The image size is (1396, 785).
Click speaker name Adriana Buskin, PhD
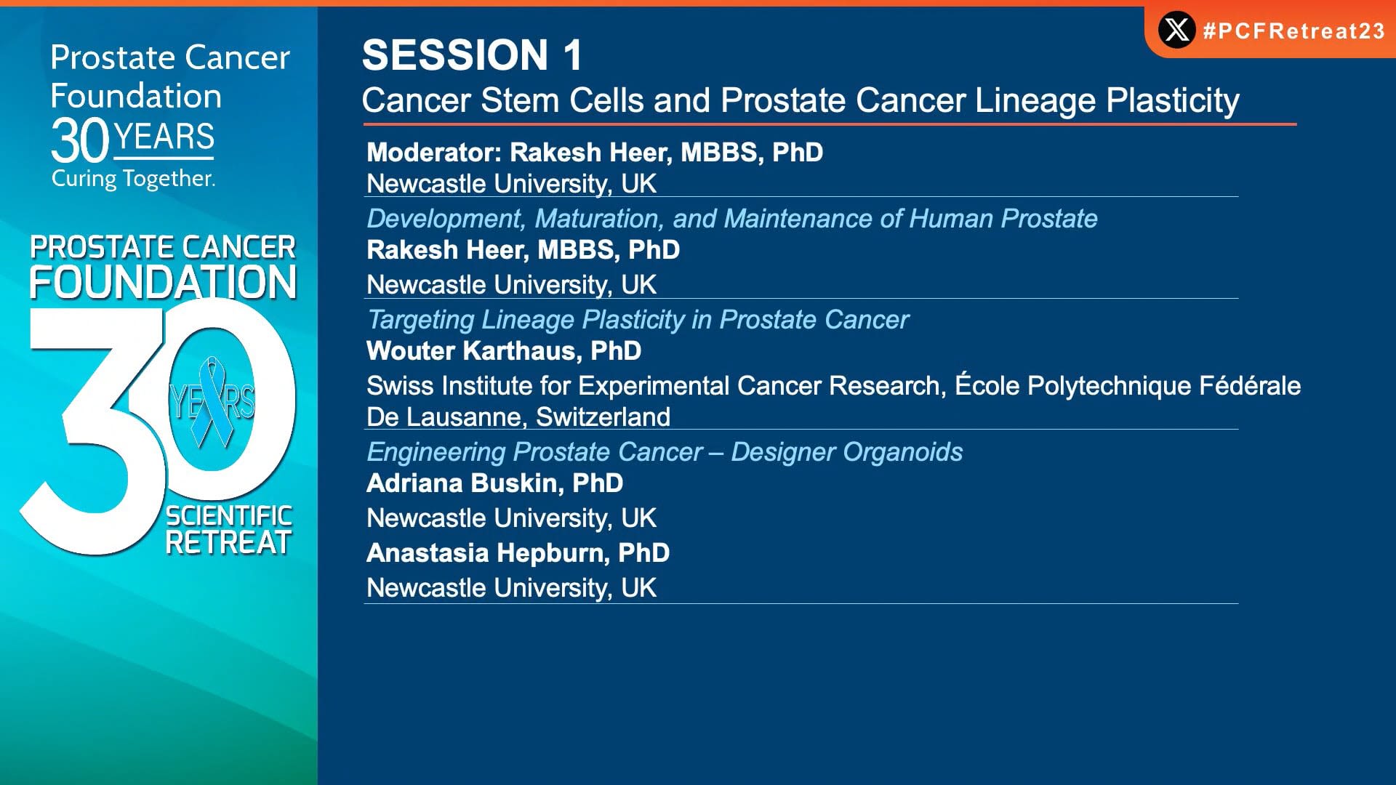tap(494, 483)
